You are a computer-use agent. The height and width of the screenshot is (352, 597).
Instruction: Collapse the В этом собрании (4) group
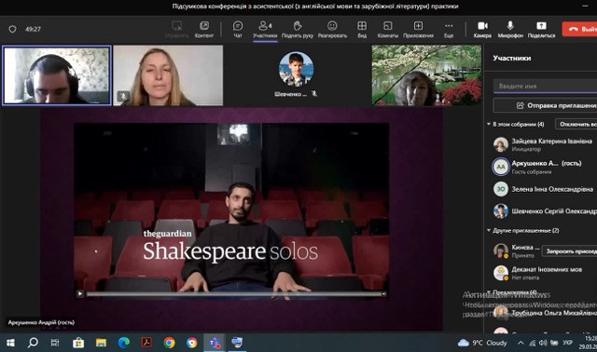coord(489,124)
